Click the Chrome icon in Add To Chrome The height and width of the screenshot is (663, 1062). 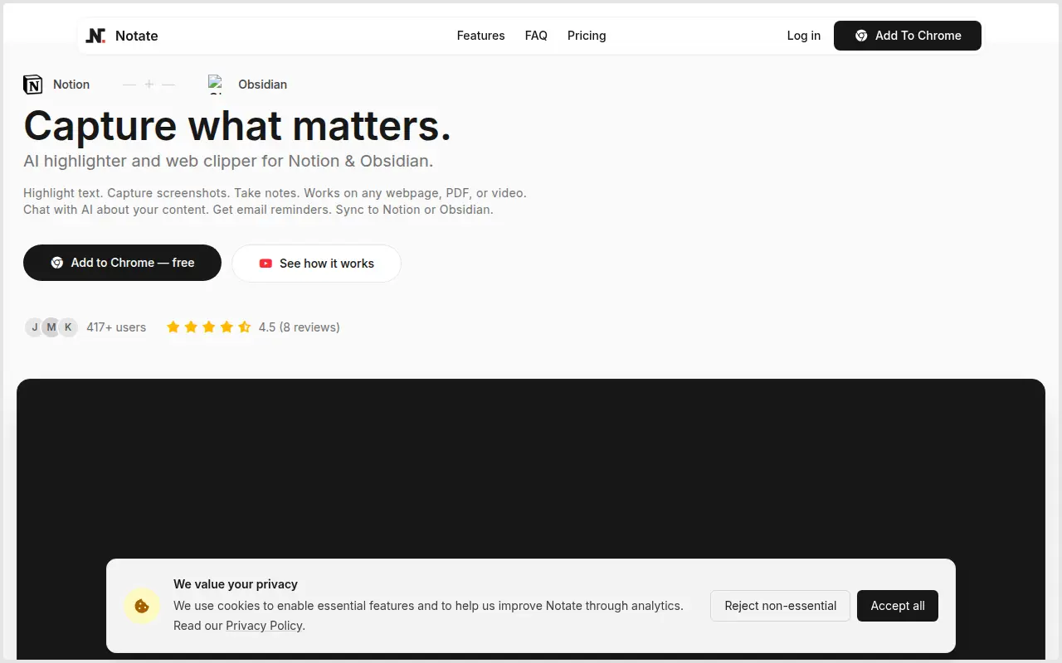[x=861, y=36]
